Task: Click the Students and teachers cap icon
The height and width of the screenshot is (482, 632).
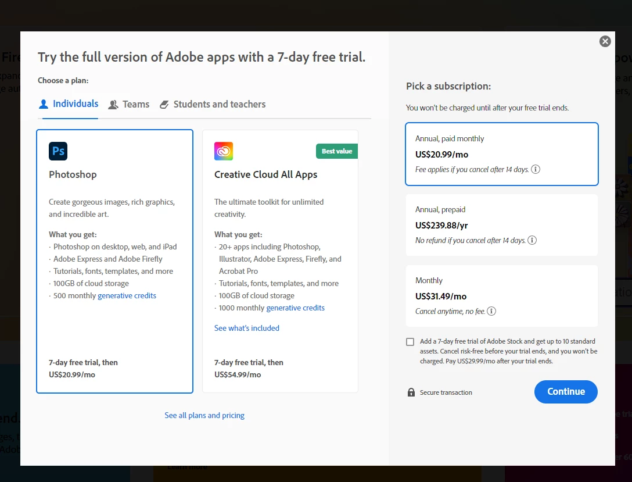Action: [164, 105]
